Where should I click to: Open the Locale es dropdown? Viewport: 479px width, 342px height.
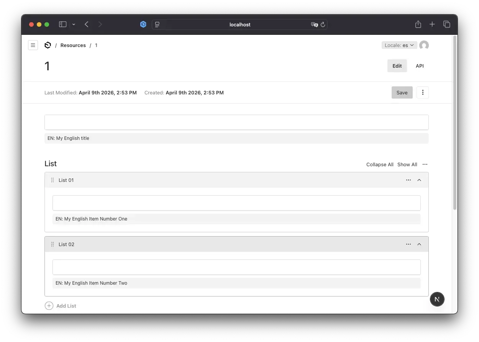(x=399, y=45)
